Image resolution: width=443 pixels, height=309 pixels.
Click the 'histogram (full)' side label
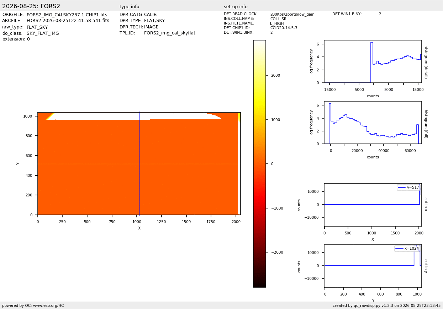pos(426,124)
